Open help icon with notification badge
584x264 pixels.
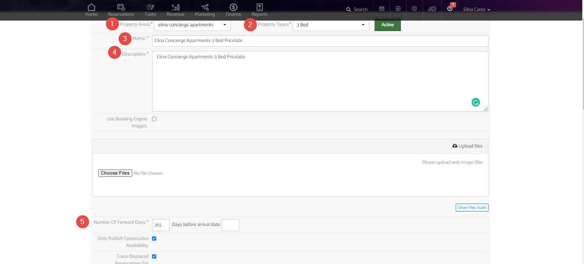[x=450, y=9]
